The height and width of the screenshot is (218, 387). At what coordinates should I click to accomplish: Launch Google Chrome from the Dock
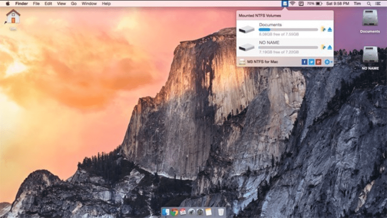pyautogui.click(x=174, y=212)
